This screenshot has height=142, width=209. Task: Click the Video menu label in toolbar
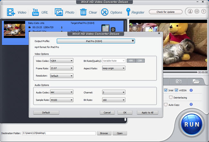22,13
